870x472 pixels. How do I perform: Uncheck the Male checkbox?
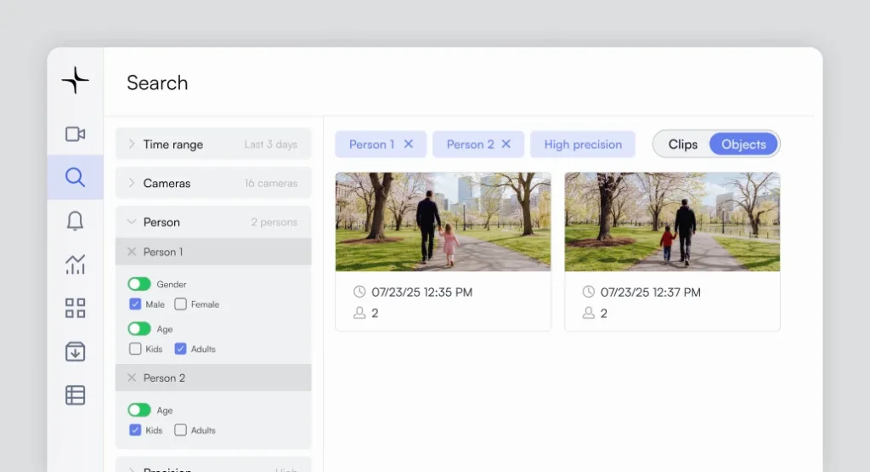pyautogui.click(x=135, y=304)
